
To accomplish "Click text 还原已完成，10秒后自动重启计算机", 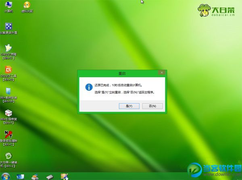I will pos(118,85).
